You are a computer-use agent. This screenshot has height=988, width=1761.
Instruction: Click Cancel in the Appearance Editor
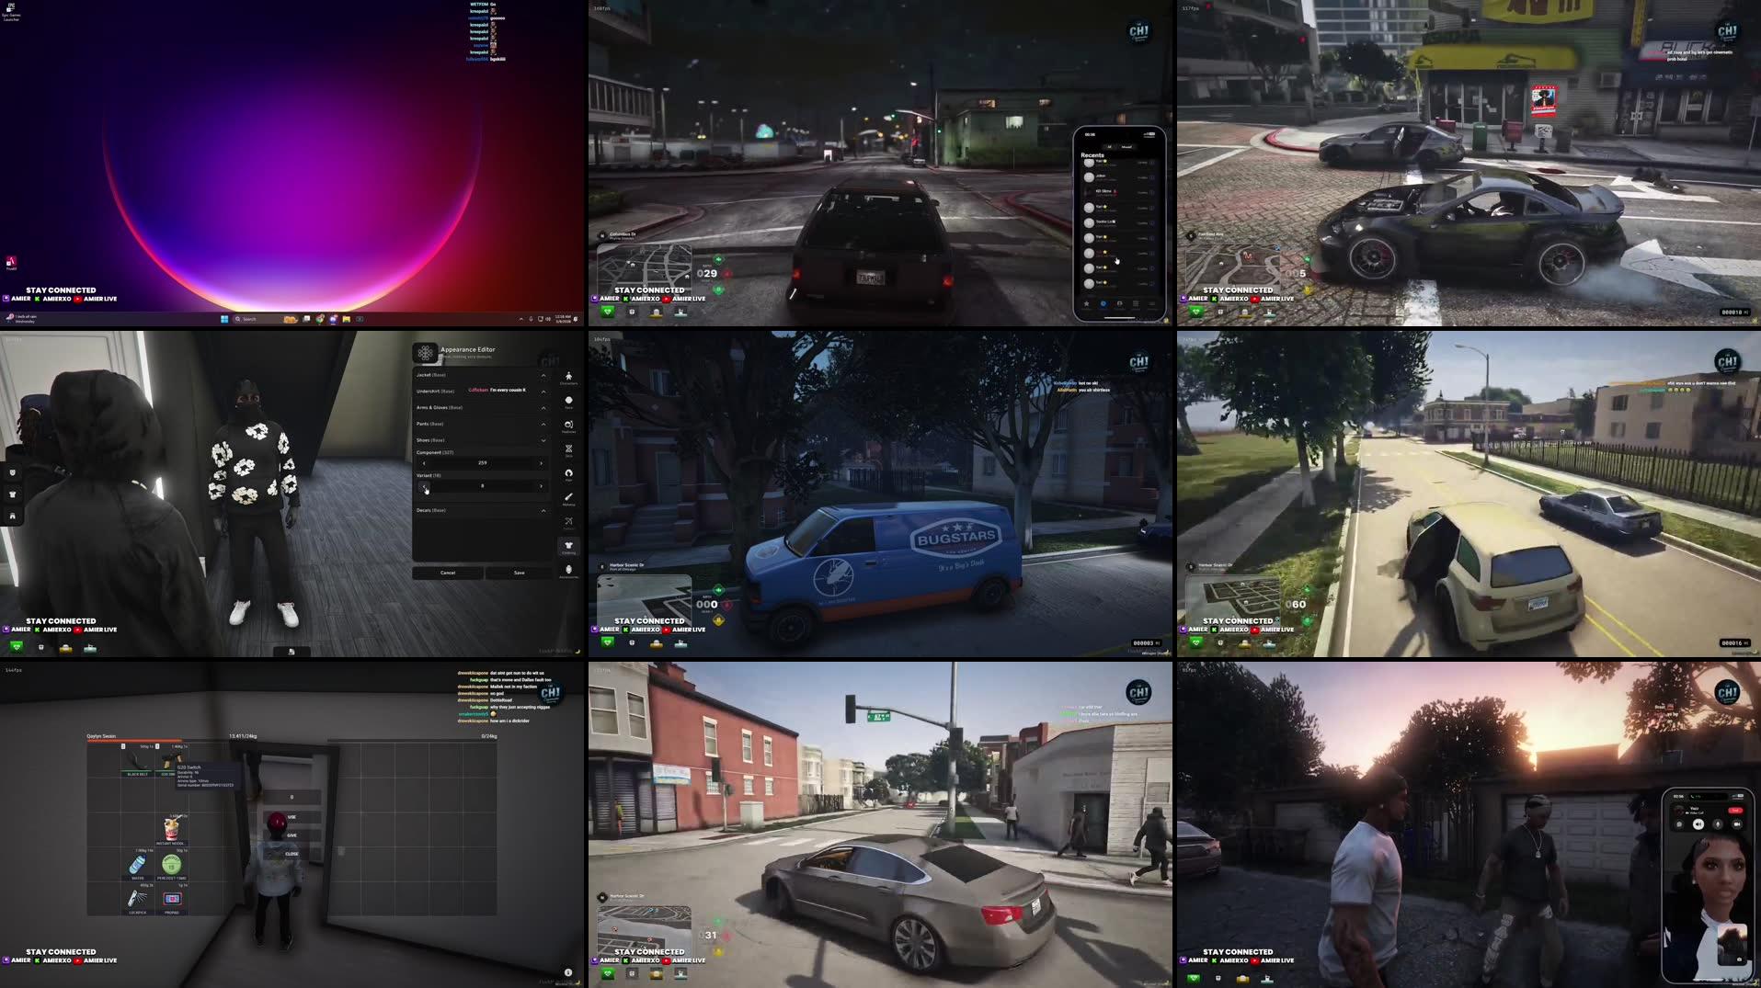click(x=448, y=572)
